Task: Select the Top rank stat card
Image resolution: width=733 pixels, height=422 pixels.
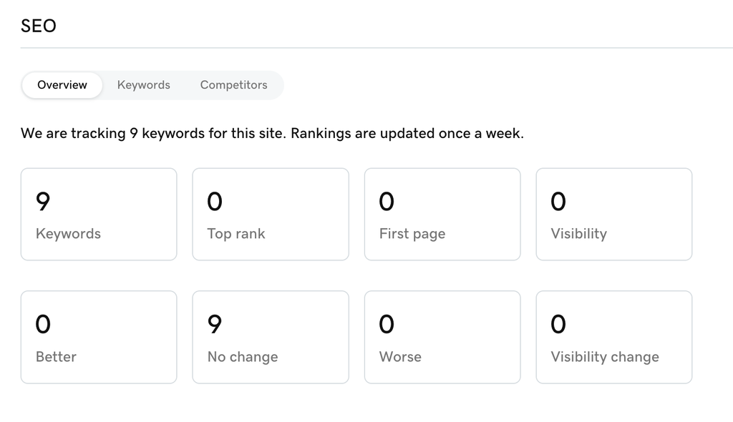Action: [x=271, y=214]
